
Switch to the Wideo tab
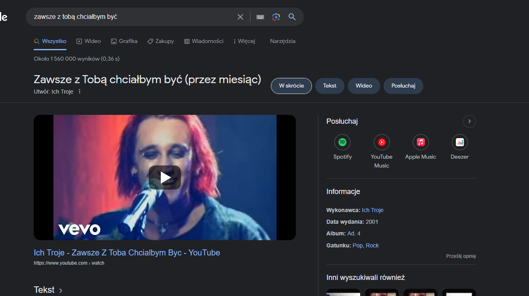click(89, 41)
